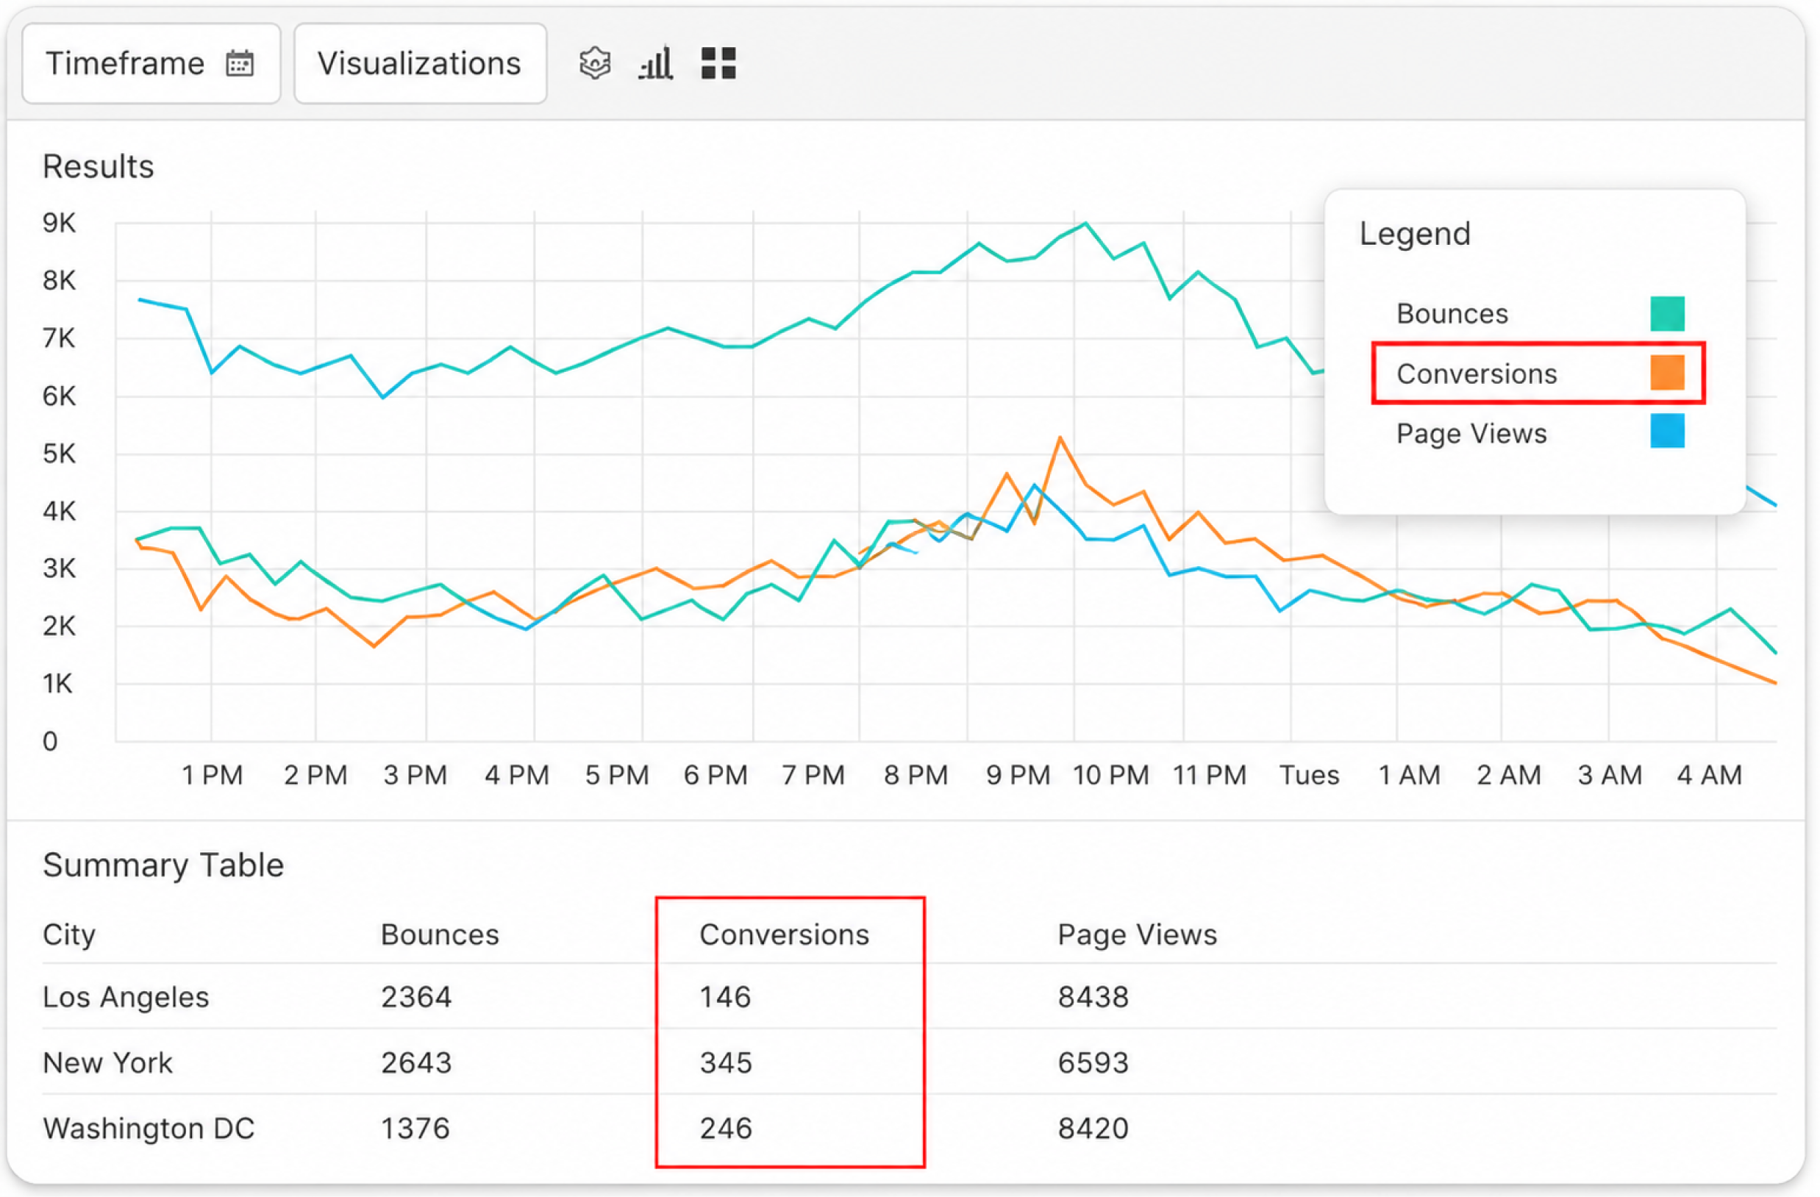Open the Timeframe picker
Screen dimensions: 1820x1197
tap(151, 63)
